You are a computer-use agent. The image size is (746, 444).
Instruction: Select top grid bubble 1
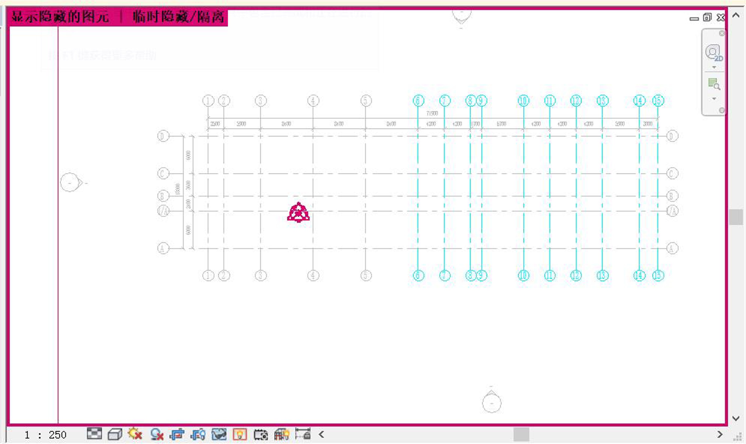click(x=208, y=101)
